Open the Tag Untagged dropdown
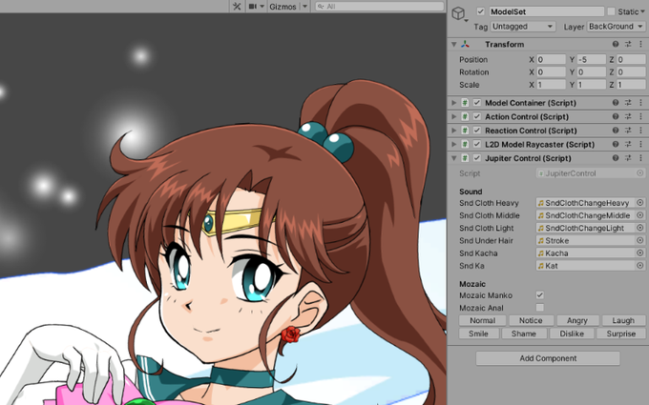The height and width of the screenshot is (405, 649). pos(523,27)
